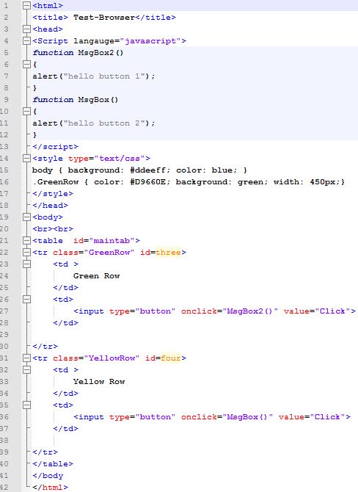The width and height of the screenshot is (358, 492).
Task: Click the #D9660E color value
Action: pos(150,182)
